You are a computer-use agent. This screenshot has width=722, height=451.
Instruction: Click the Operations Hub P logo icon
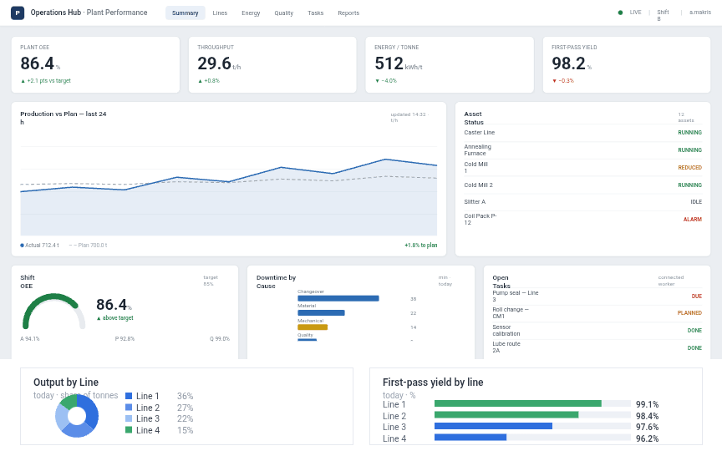point(18,13)
